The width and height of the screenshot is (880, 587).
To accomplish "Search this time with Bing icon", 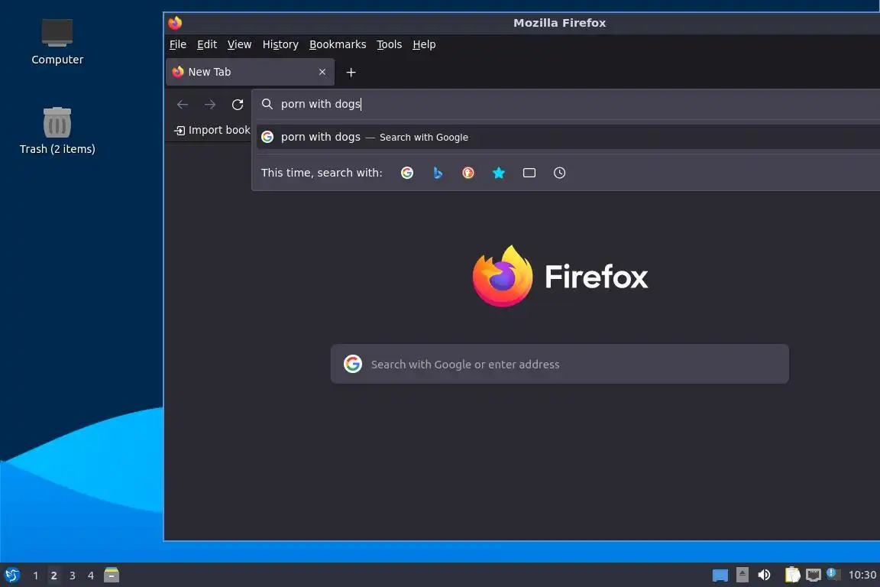I will click(438, 173).
